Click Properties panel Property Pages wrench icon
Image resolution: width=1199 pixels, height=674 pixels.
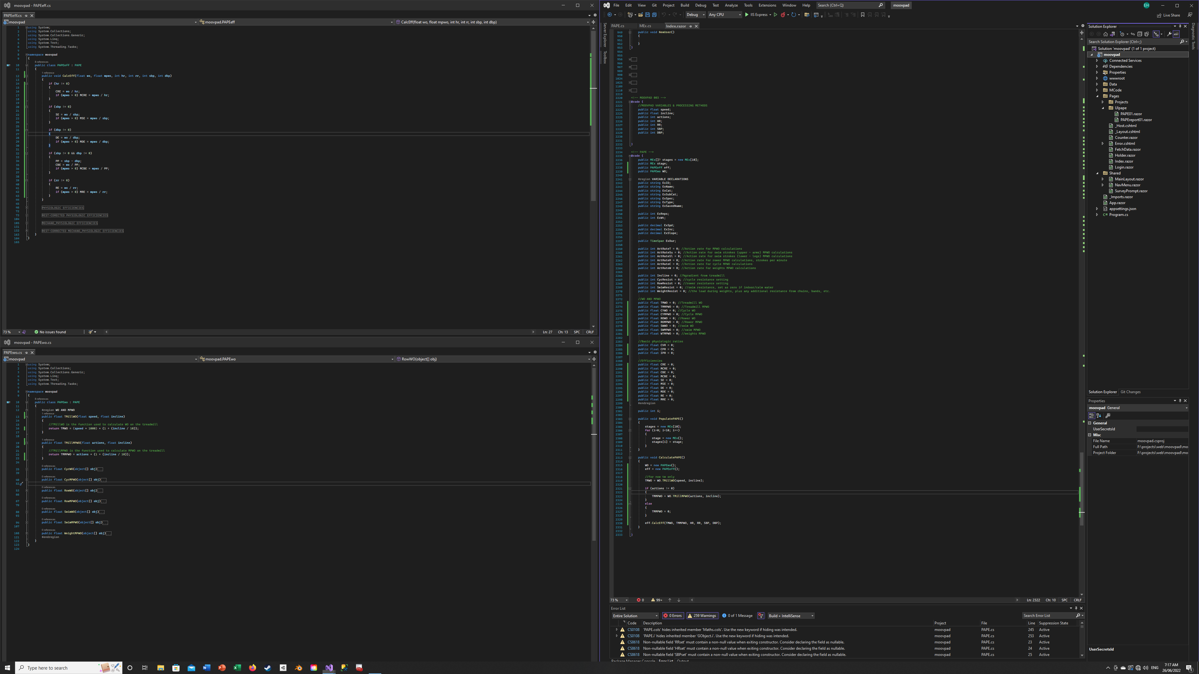1108,415
